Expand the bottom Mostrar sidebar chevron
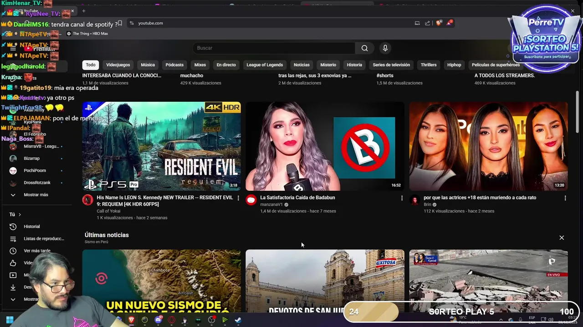583x327 pixels. coord(13,299)
